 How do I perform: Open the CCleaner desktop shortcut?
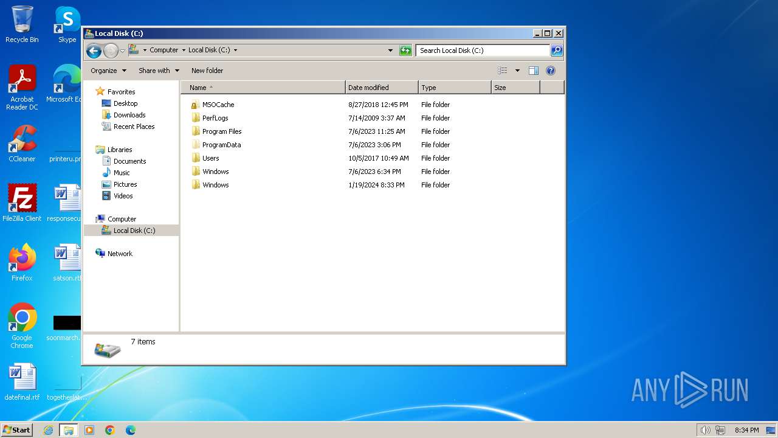(x=22, y=144)
